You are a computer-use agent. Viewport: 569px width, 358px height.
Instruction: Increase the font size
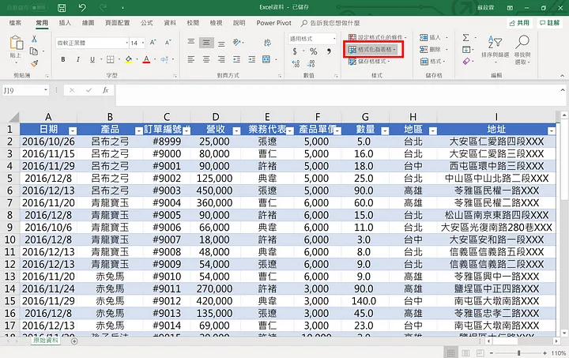pos(153,43)
